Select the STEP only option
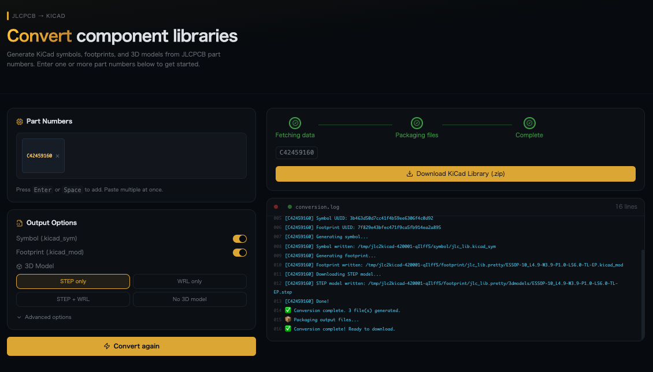Viewport: 653px width, 372px height. [x=73, y=281]
